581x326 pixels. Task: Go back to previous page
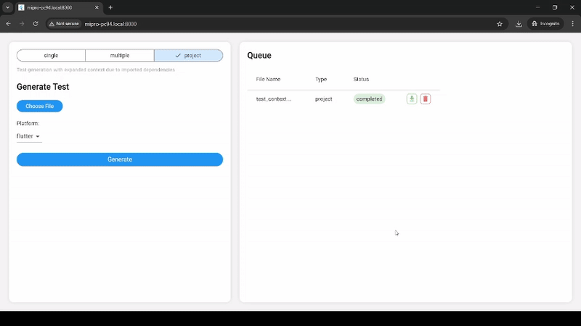tap(8, 24)
